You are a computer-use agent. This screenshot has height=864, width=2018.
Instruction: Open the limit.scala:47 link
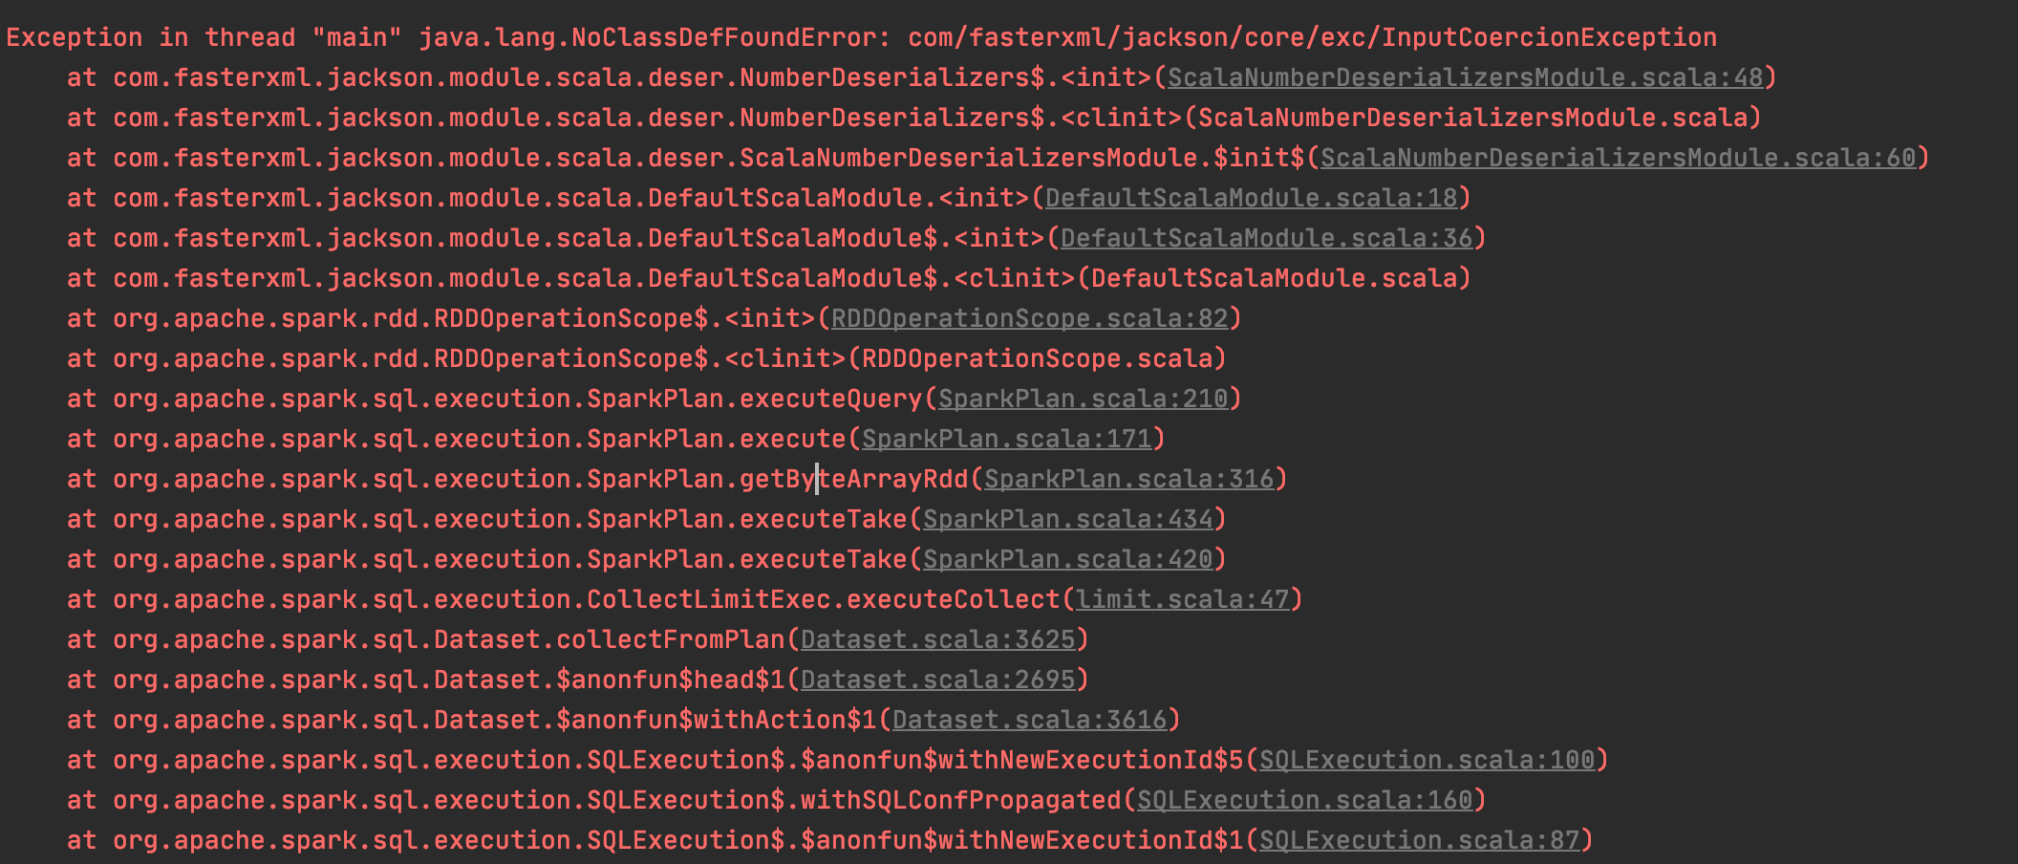tap(1182, 599)
